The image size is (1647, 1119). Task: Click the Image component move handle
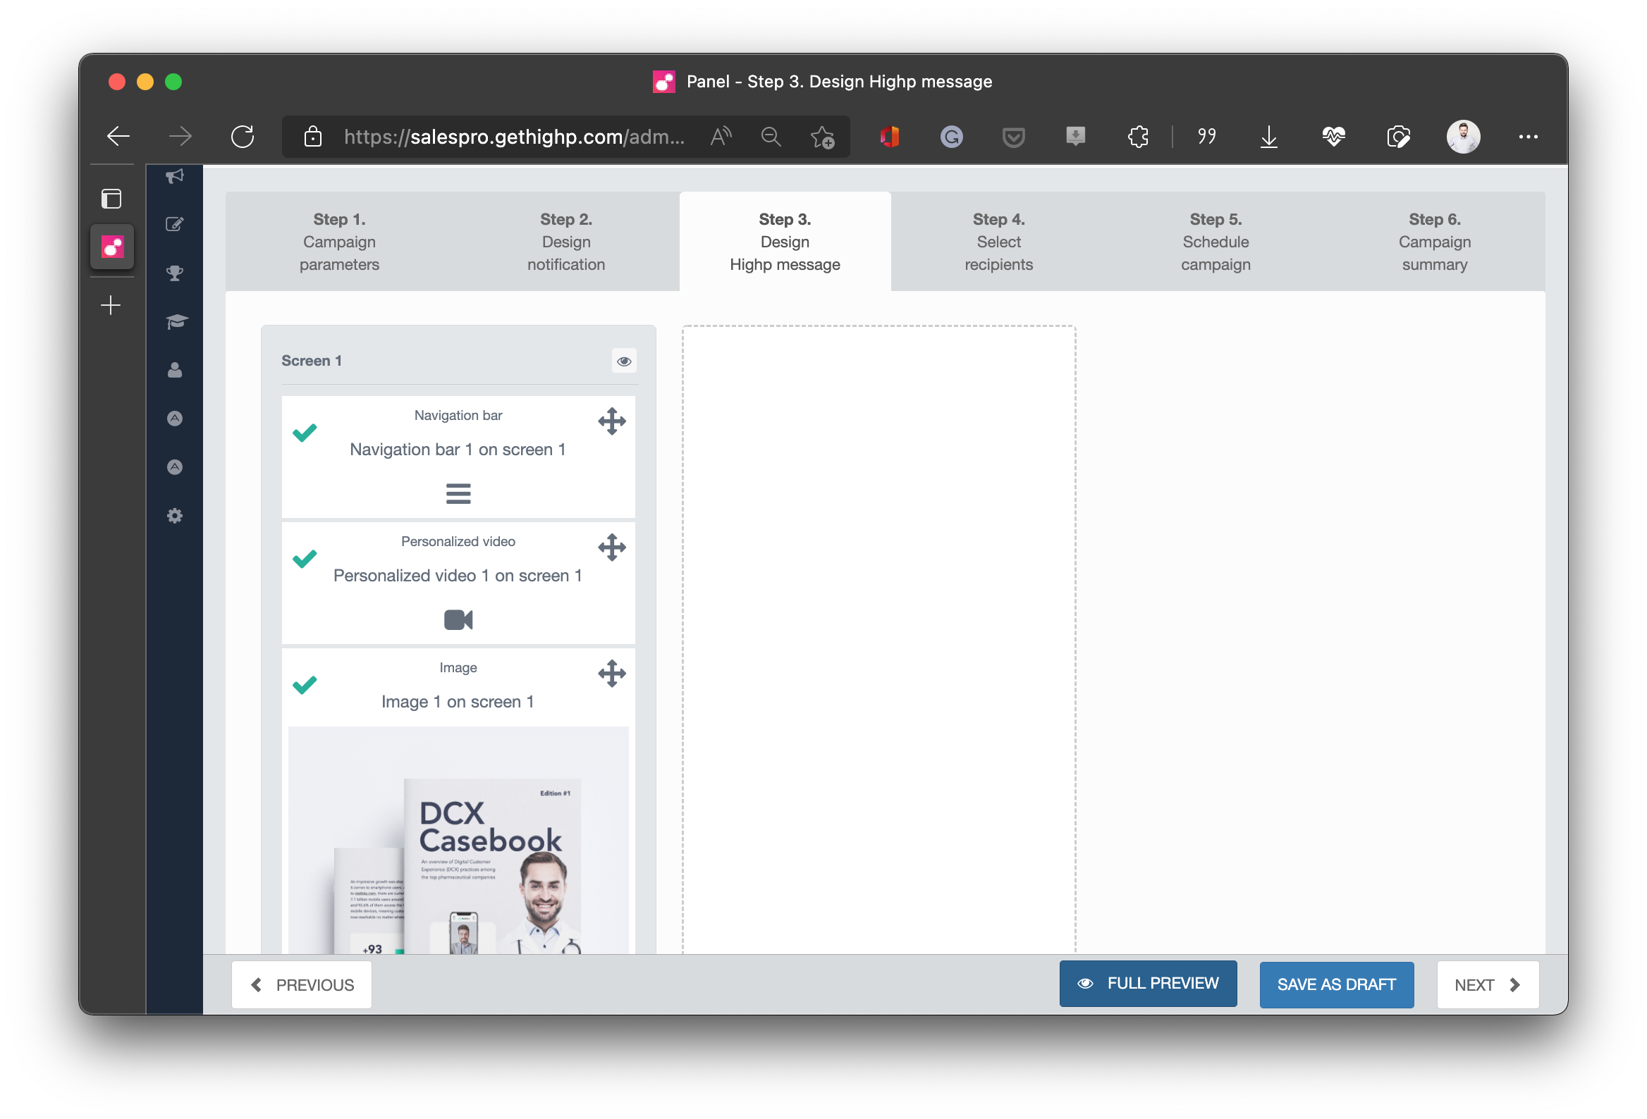coord(611,674)
